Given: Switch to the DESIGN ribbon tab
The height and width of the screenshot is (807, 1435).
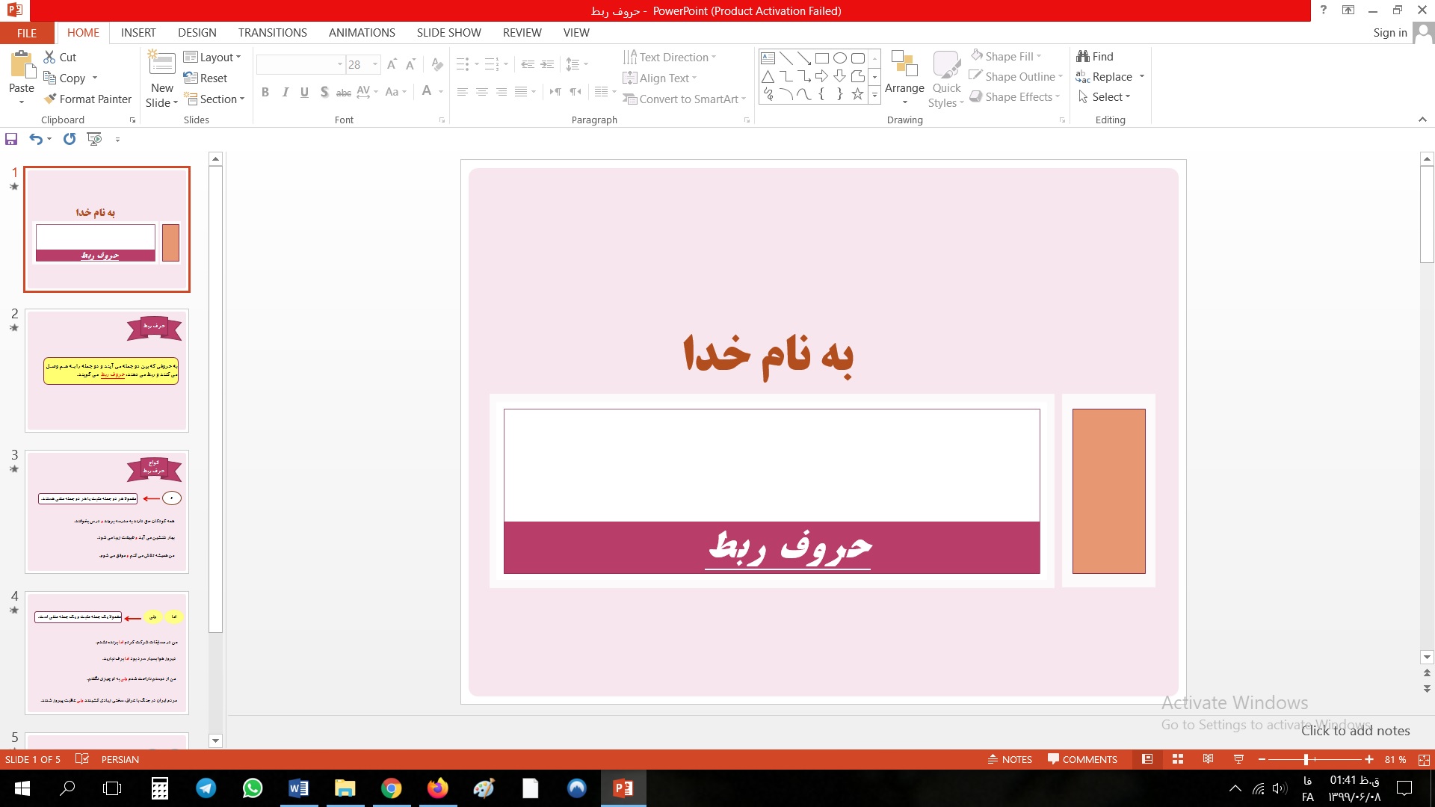Looking at the screenshot, I should coord(197,32).
